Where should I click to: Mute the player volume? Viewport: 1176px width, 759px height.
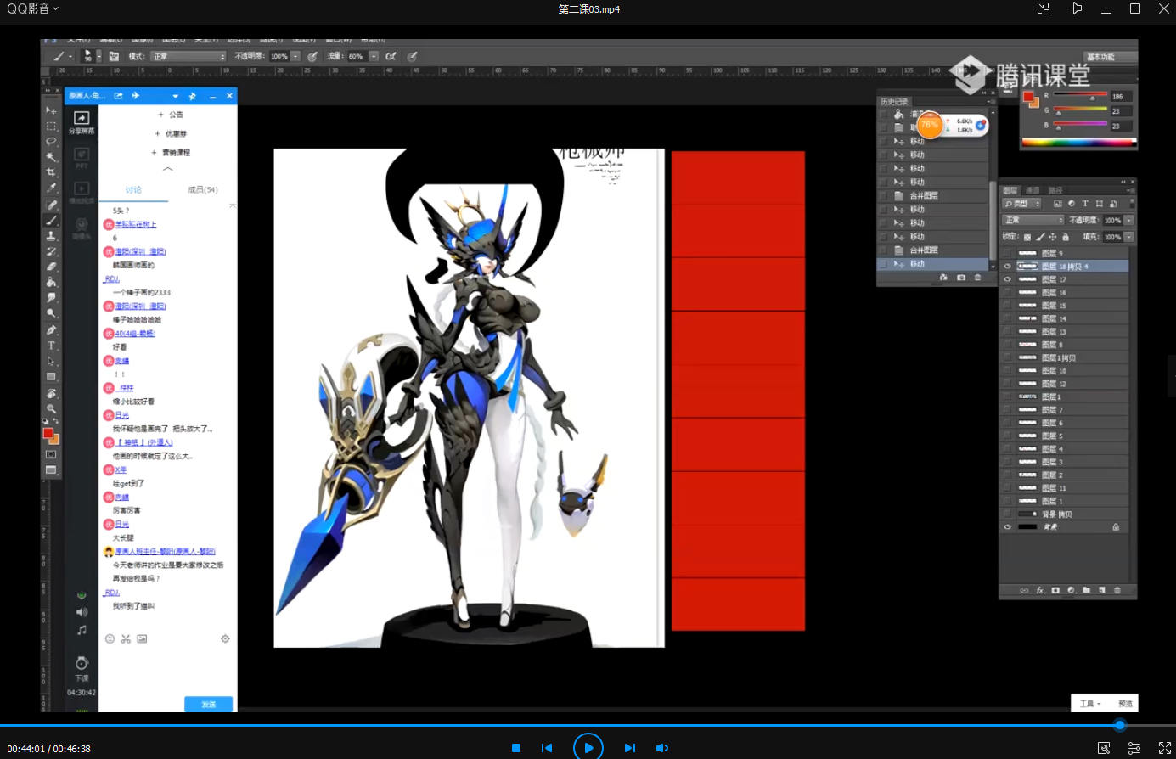(662, 748)
